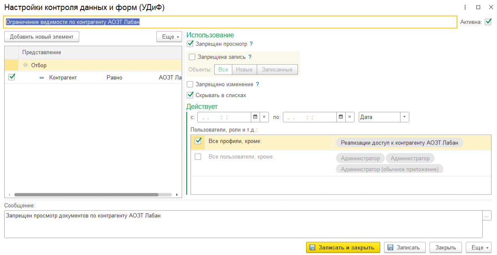Uncheck Скрывать в списках option
This screenshot has width=497, height=255.
[190, 95]
